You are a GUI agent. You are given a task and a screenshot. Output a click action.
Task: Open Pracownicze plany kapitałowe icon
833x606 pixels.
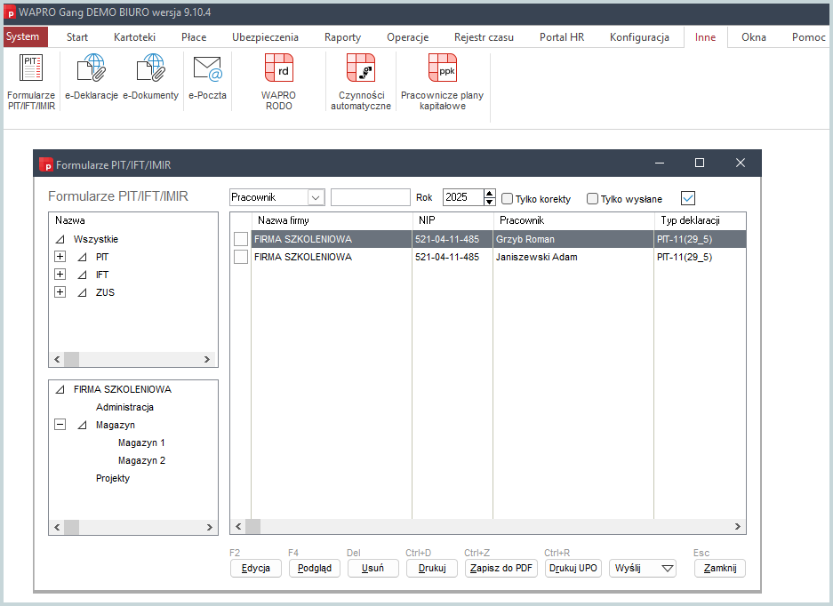coord(442,80)
